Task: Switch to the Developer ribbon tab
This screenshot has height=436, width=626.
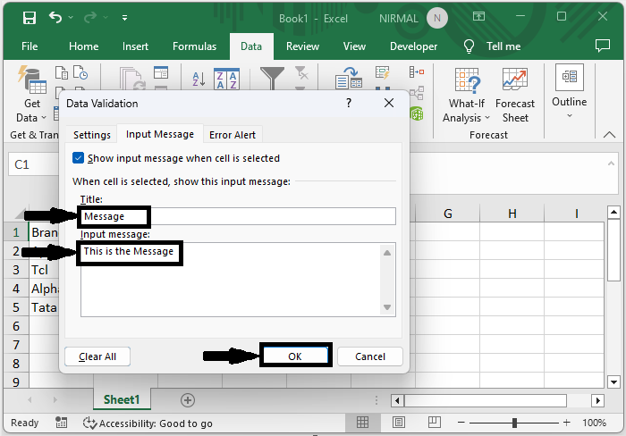Action: pos(413,46)
